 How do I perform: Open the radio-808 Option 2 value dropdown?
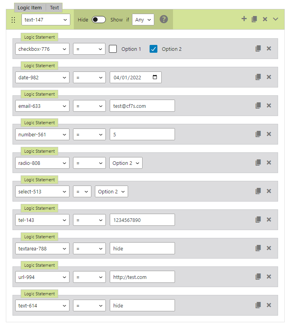click(126, 163)
